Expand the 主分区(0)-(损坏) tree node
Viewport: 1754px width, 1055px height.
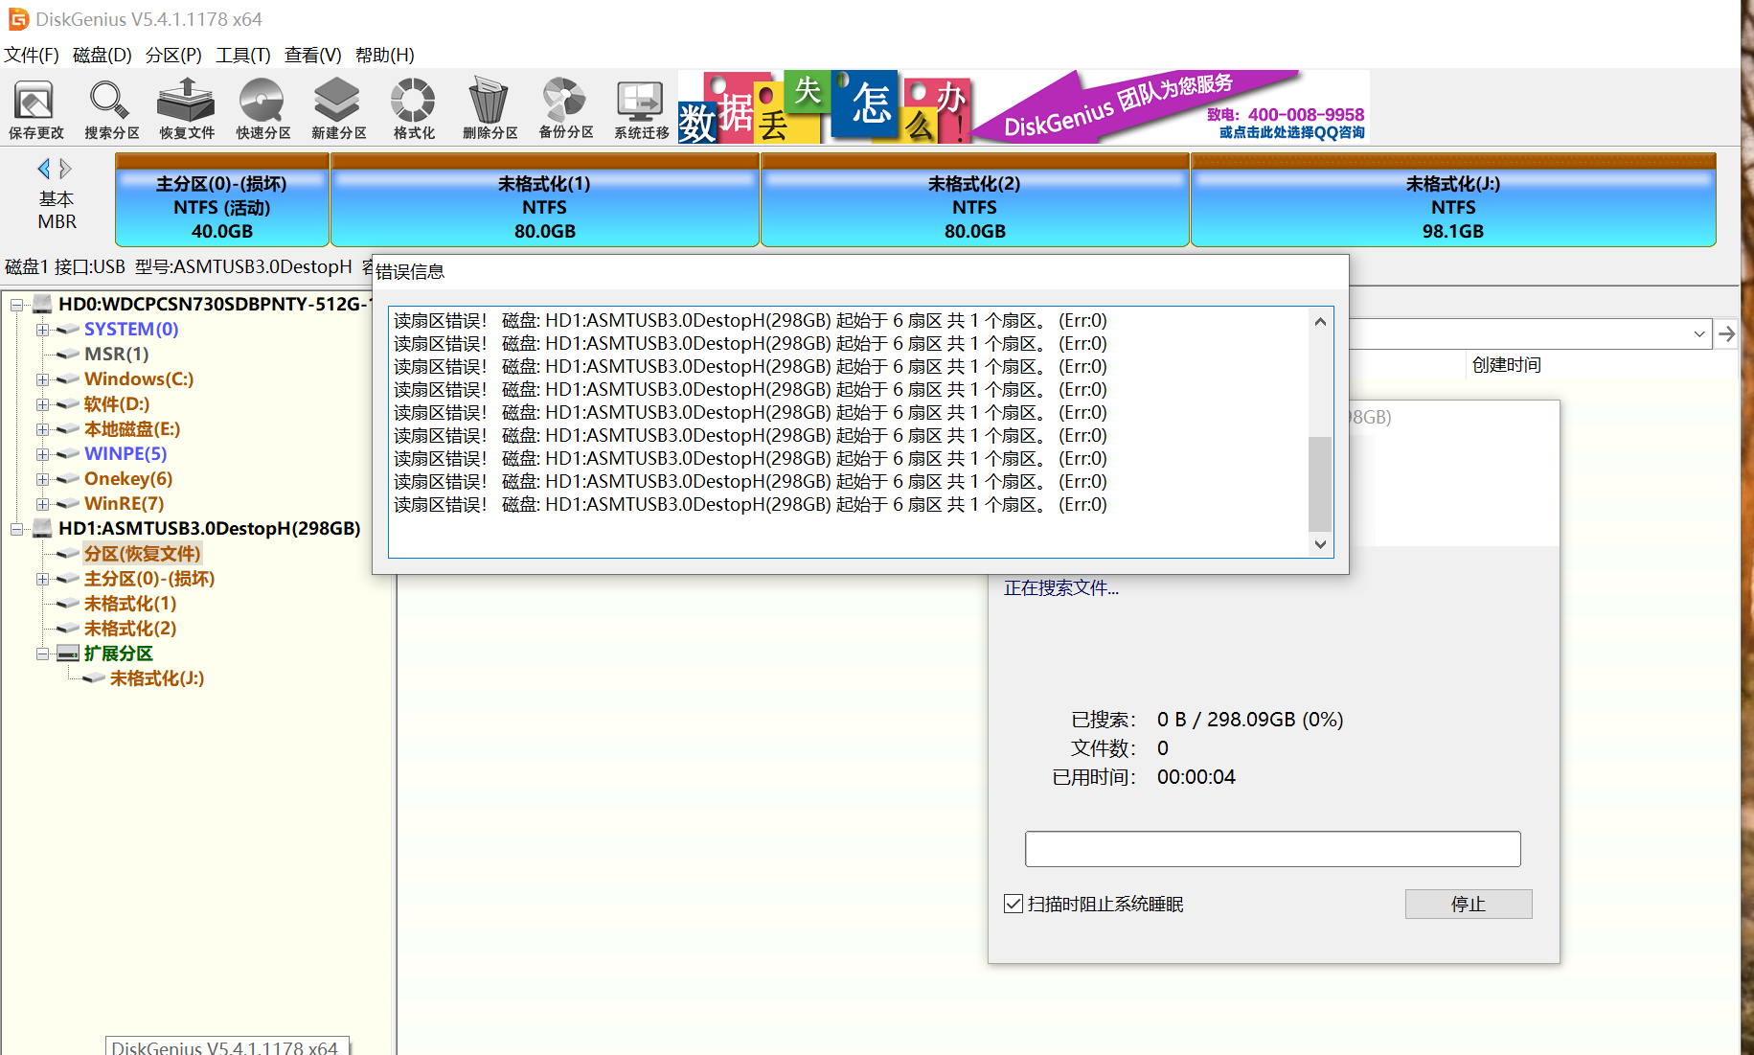(x=42, y=579)
